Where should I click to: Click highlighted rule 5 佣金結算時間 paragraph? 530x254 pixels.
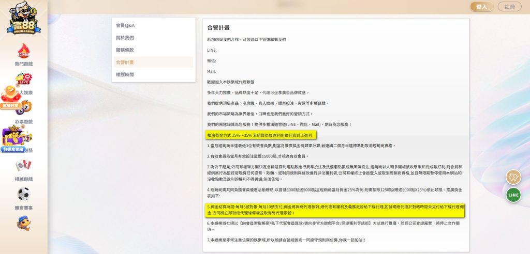point(335,210)
